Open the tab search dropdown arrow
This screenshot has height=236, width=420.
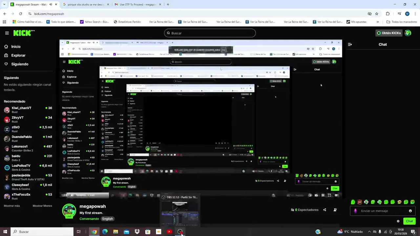click(4, 5)
